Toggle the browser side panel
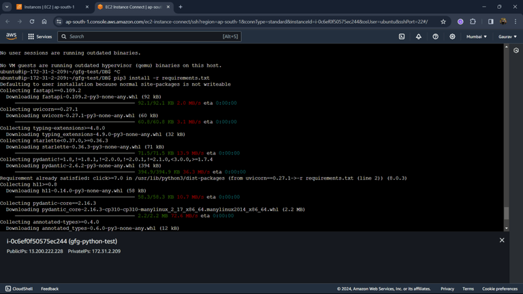This screenshot has width=523, height=294. [490, 21]
